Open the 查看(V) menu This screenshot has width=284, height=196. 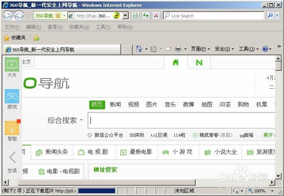pyautogui.click(x=55, y=27)
